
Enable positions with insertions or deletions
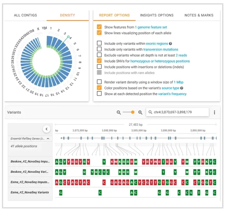pyautogui.click(x=99, y=66)
